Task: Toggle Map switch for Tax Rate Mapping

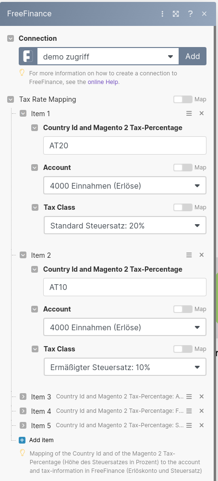Action: click(182, 99)
